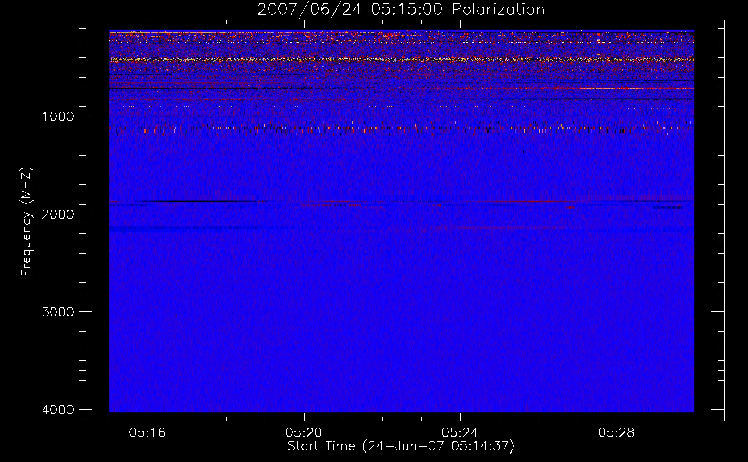
Task: Click the '4000' frequency tick label
Action: pyautogui.click(x=58, y=410)
